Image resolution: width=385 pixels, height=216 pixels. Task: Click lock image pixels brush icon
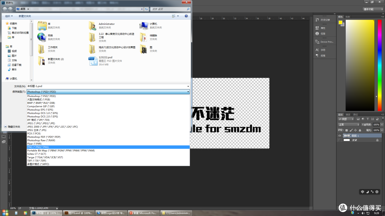click(x=351, y=130)
